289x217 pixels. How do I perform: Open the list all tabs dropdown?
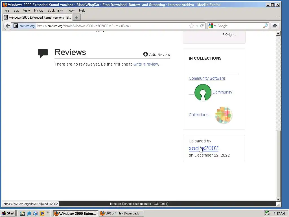(278, 17)
